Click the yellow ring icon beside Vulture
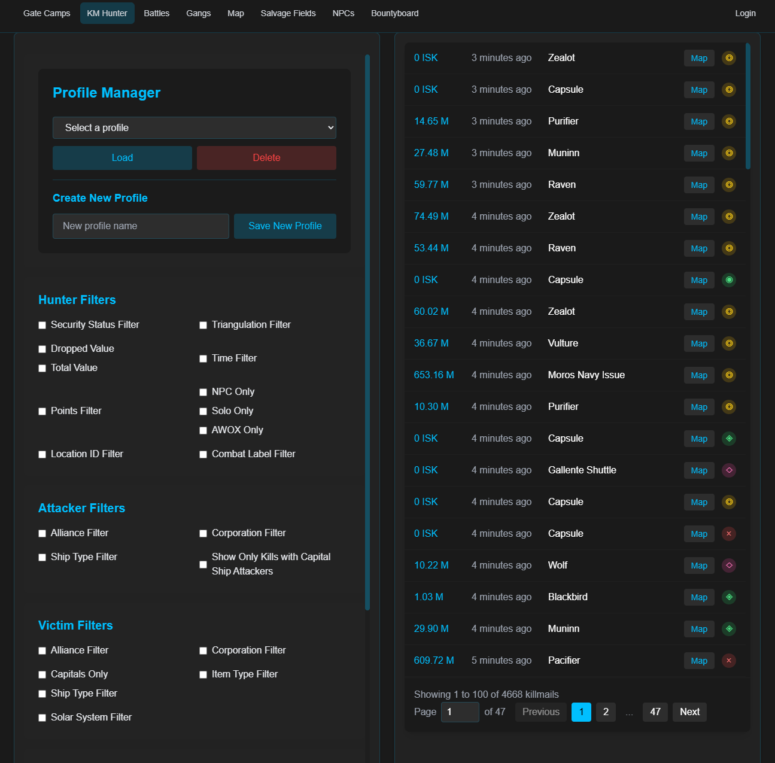 click(728, 343)
